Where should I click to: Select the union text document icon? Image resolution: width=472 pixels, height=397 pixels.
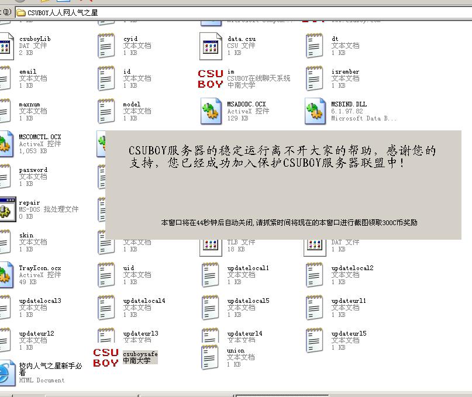click(x=209, y=357)
